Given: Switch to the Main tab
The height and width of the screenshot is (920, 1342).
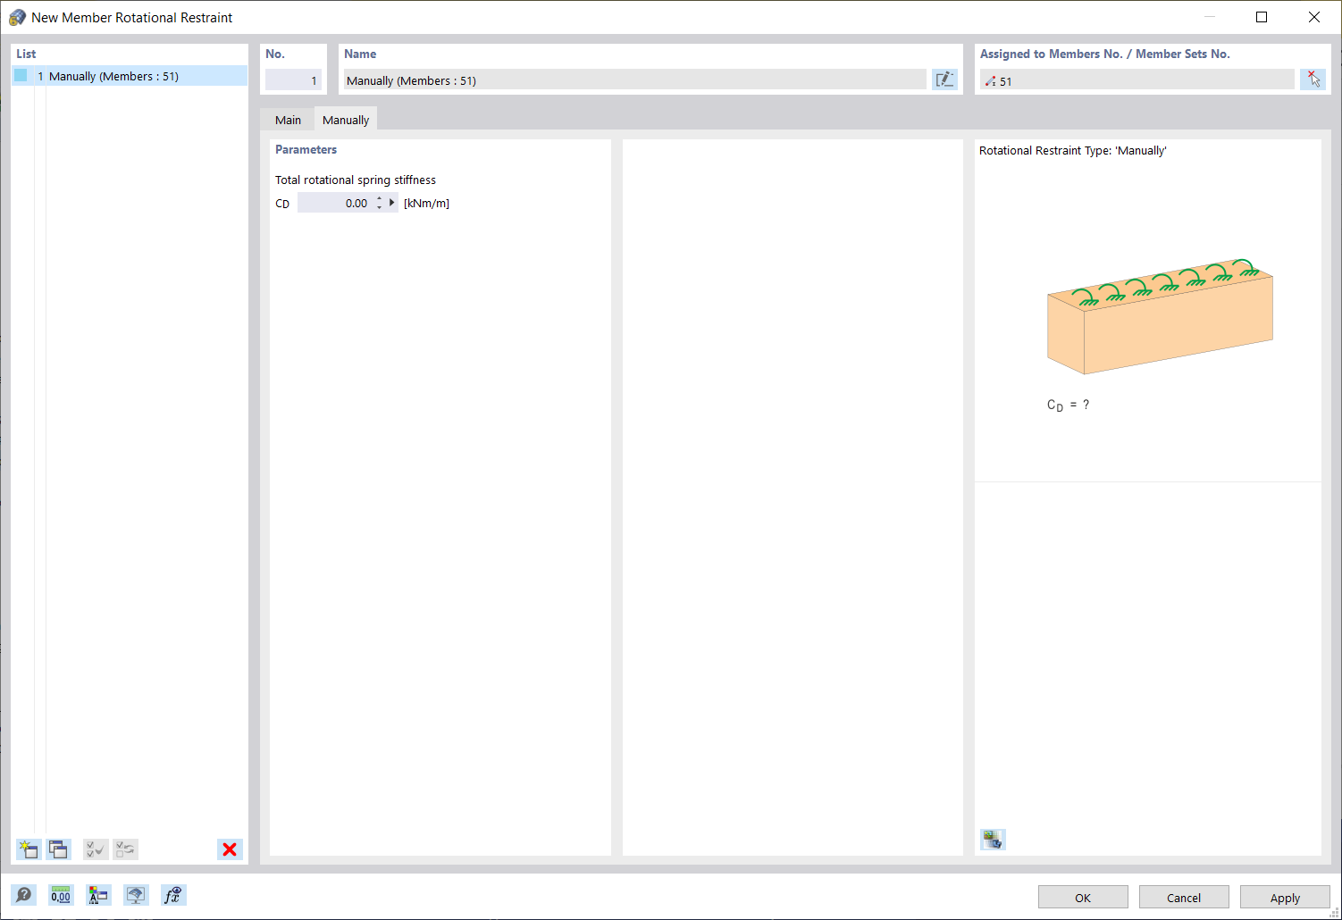Looking at the screenshot, I should tap(288, 120).
